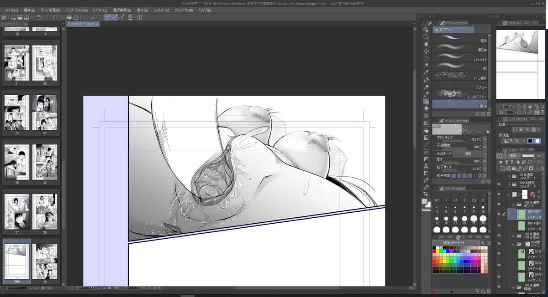Open the ファイル(F) menu
Screen dimensions: 548x297
tap(11, 10)
